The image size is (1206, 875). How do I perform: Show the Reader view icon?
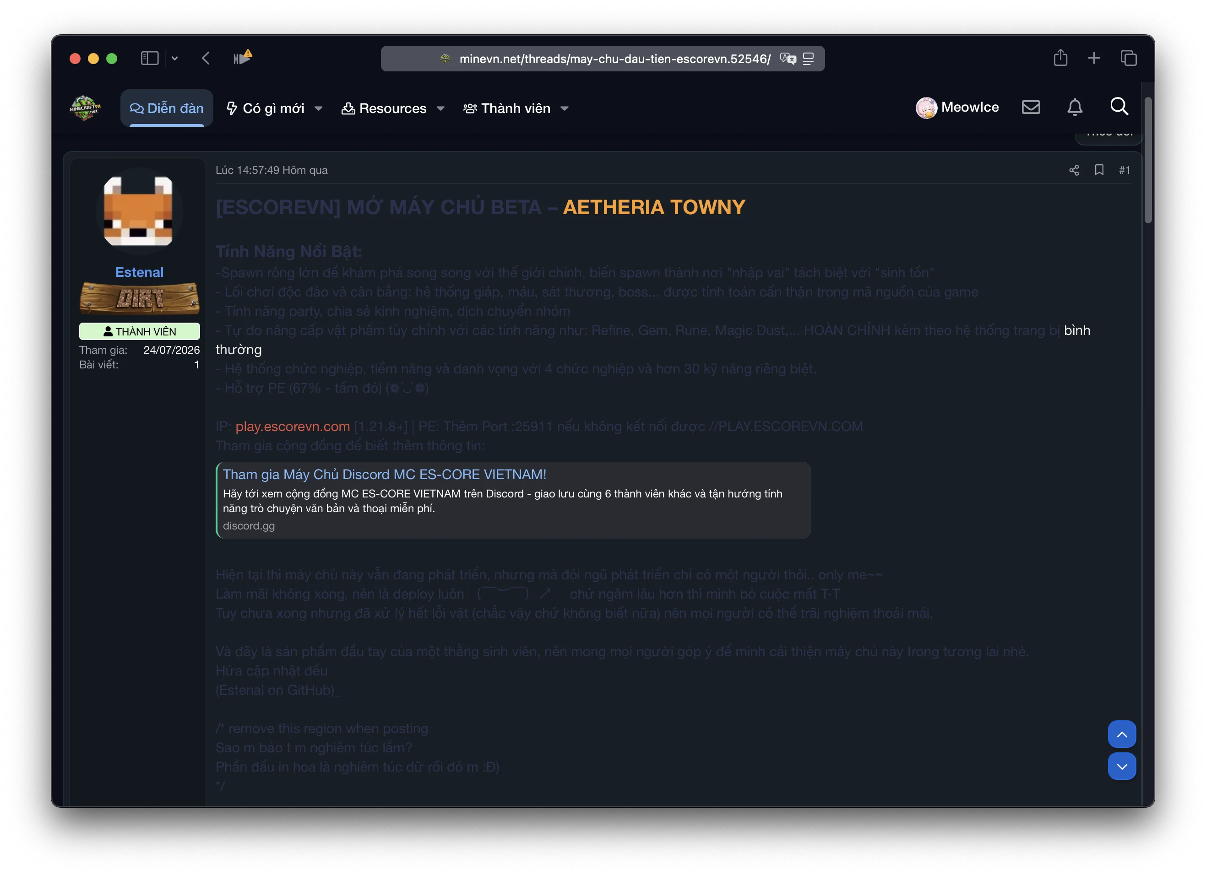pyautogui.click(x=808, y=59)
